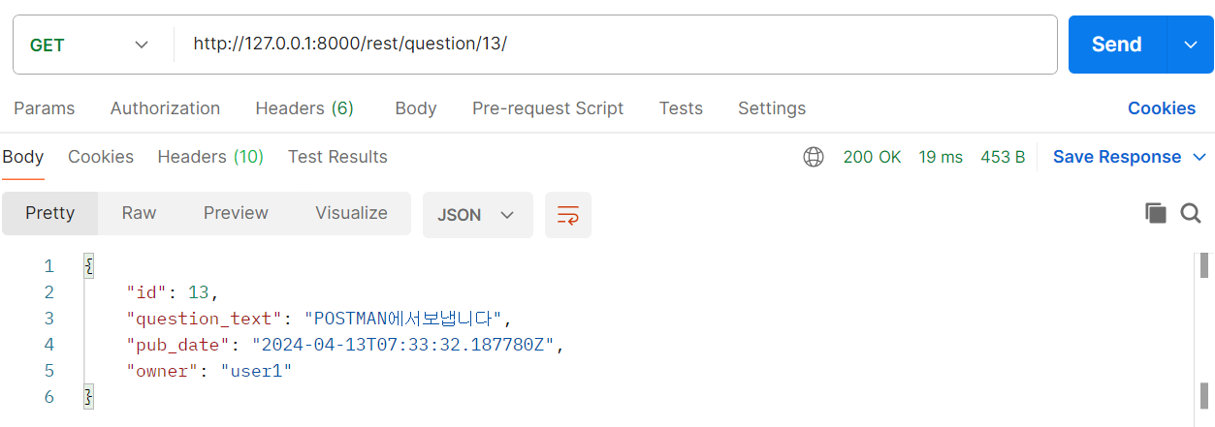
Task: Open the GET method dropdown
Action: [x=90, y=45]
